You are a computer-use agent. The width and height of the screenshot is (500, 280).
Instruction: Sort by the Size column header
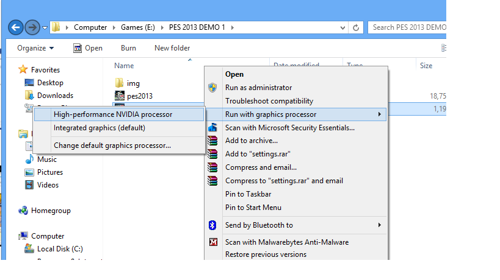[x=426, y=66]
